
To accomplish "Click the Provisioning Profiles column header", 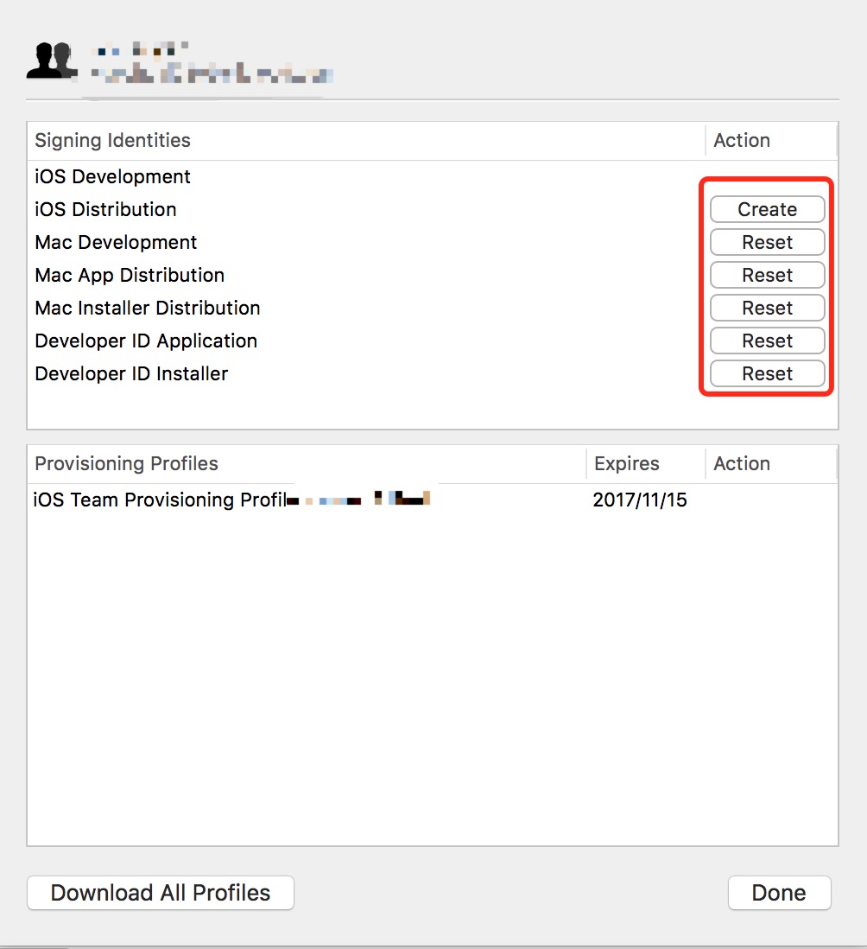I will pos(127,463).
